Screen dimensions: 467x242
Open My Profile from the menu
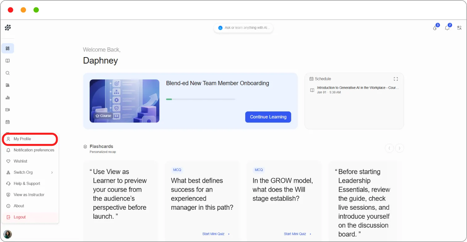[x=30, y=139]
